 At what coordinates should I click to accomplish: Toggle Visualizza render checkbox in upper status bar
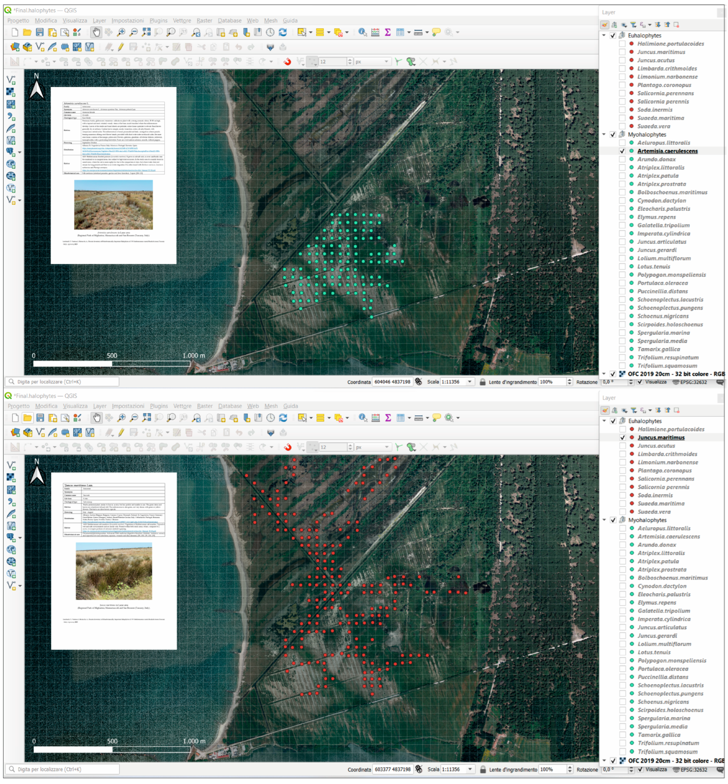point(640,382)
